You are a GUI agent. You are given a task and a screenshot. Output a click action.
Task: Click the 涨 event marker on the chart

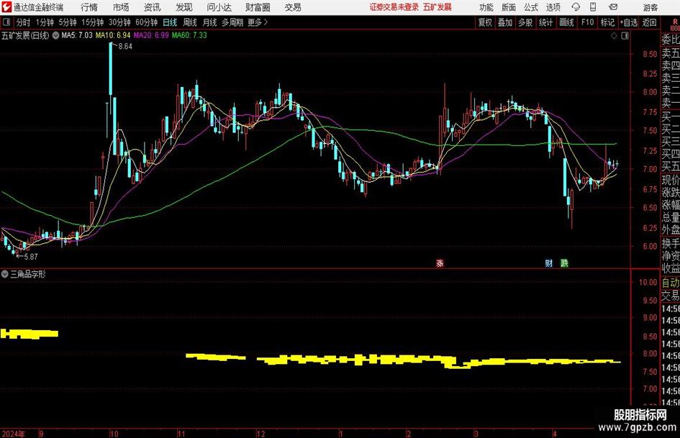(440, 263)
